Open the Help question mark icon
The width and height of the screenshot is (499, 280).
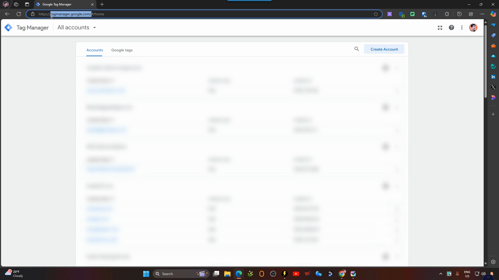pos(451,27)
